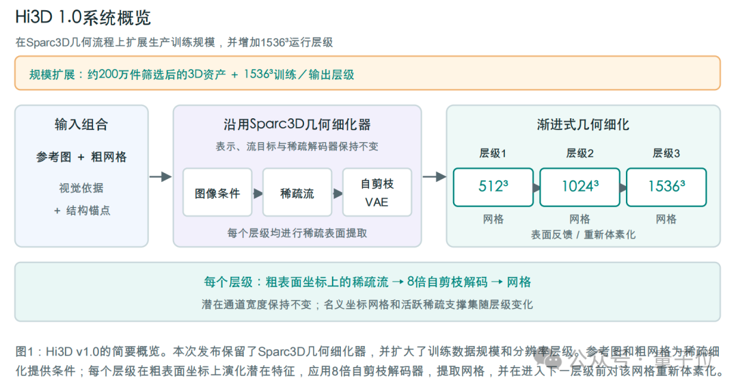This screenshot has height=389, width=738.
Task: Click the "+ 结构锚点" label
Action: tap(81, 211)
